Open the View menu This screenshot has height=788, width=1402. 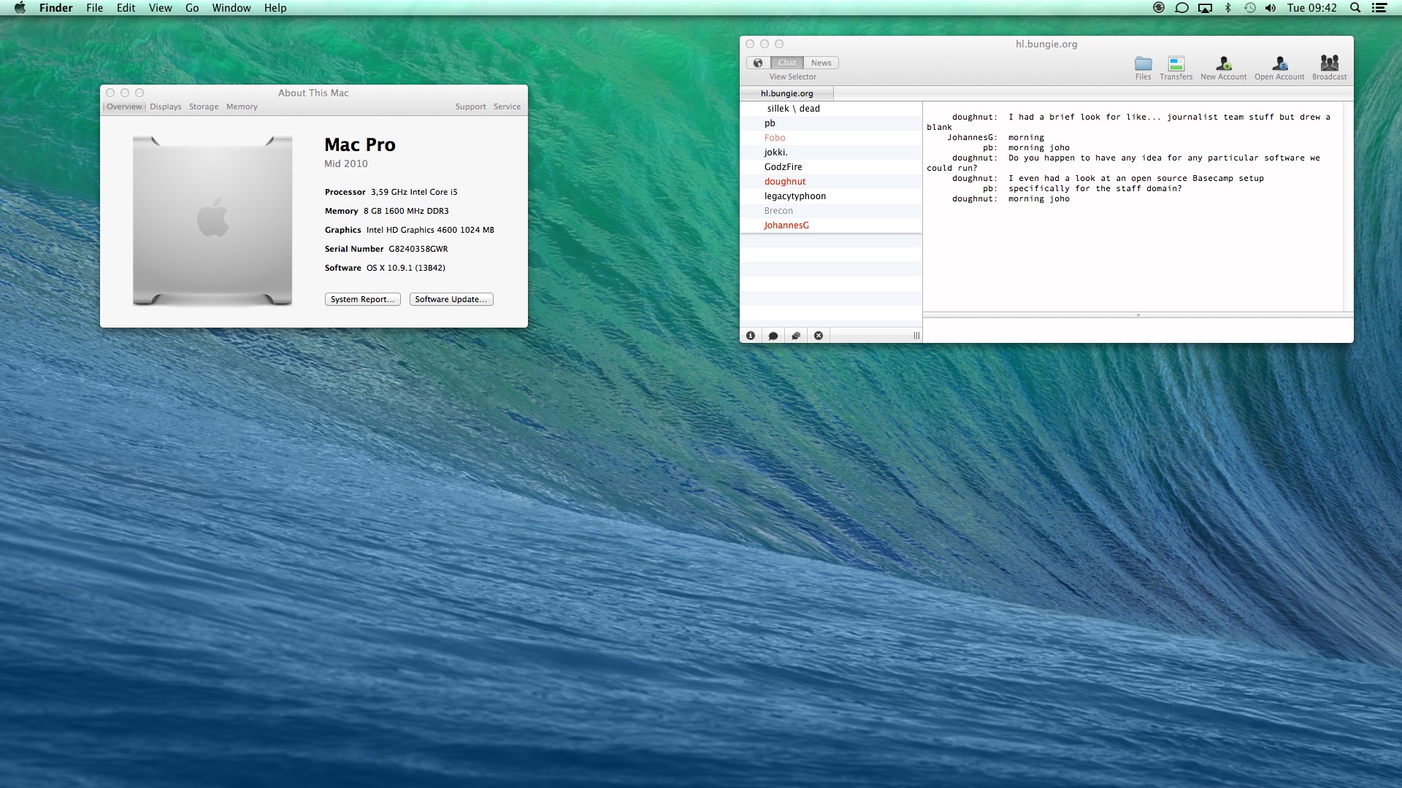pyautogui.click(x=160, y=8)
